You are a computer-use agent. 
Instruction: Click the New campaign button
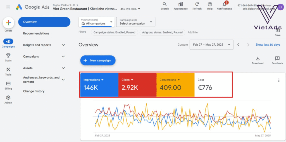click(x=98, y=60)
